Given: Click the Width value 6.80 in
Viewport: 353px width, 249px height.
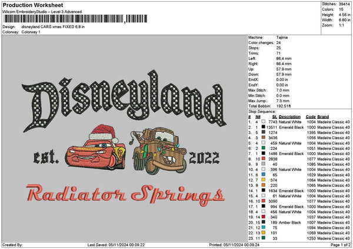Looking at the screenshot, I should 344,20.
